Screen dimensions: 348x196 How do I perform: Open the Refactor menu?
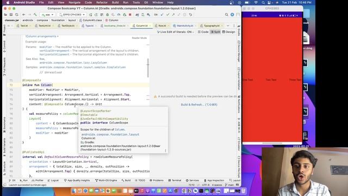102,2
